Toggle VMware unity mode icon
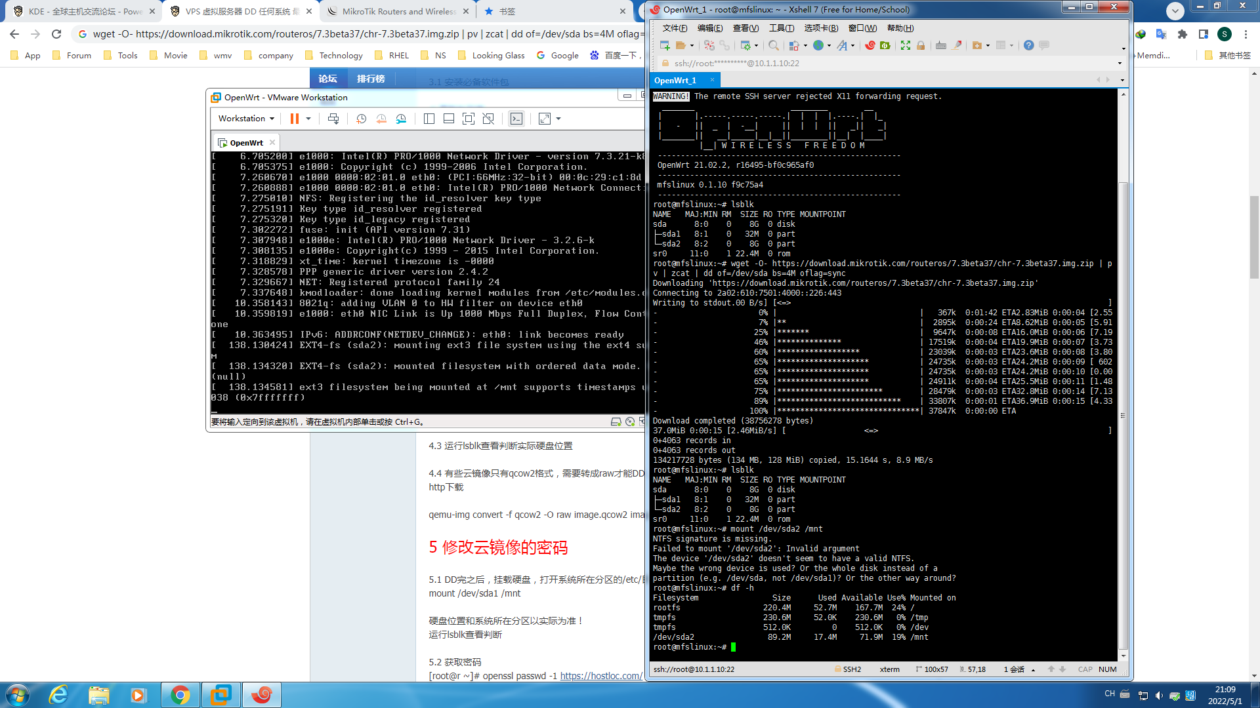The height and width of the screenshot is (708, 1260). 488,119
